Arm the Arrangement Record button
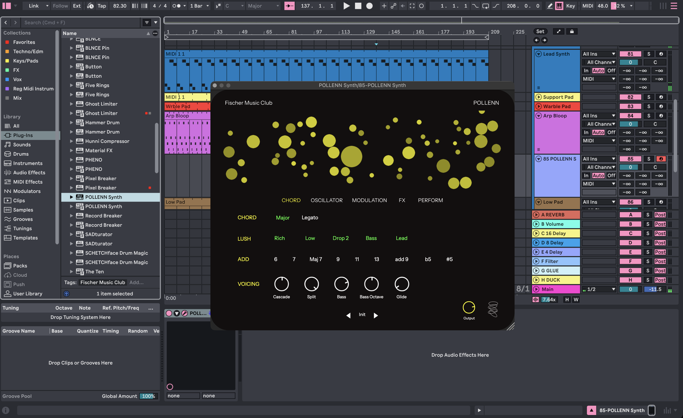This screenshot has width=683, height=418. [x=369, y=6]
